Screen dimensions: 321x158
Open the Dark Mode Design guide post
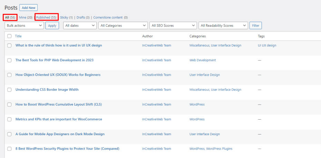pyautogui.click(x=60, y=134)
